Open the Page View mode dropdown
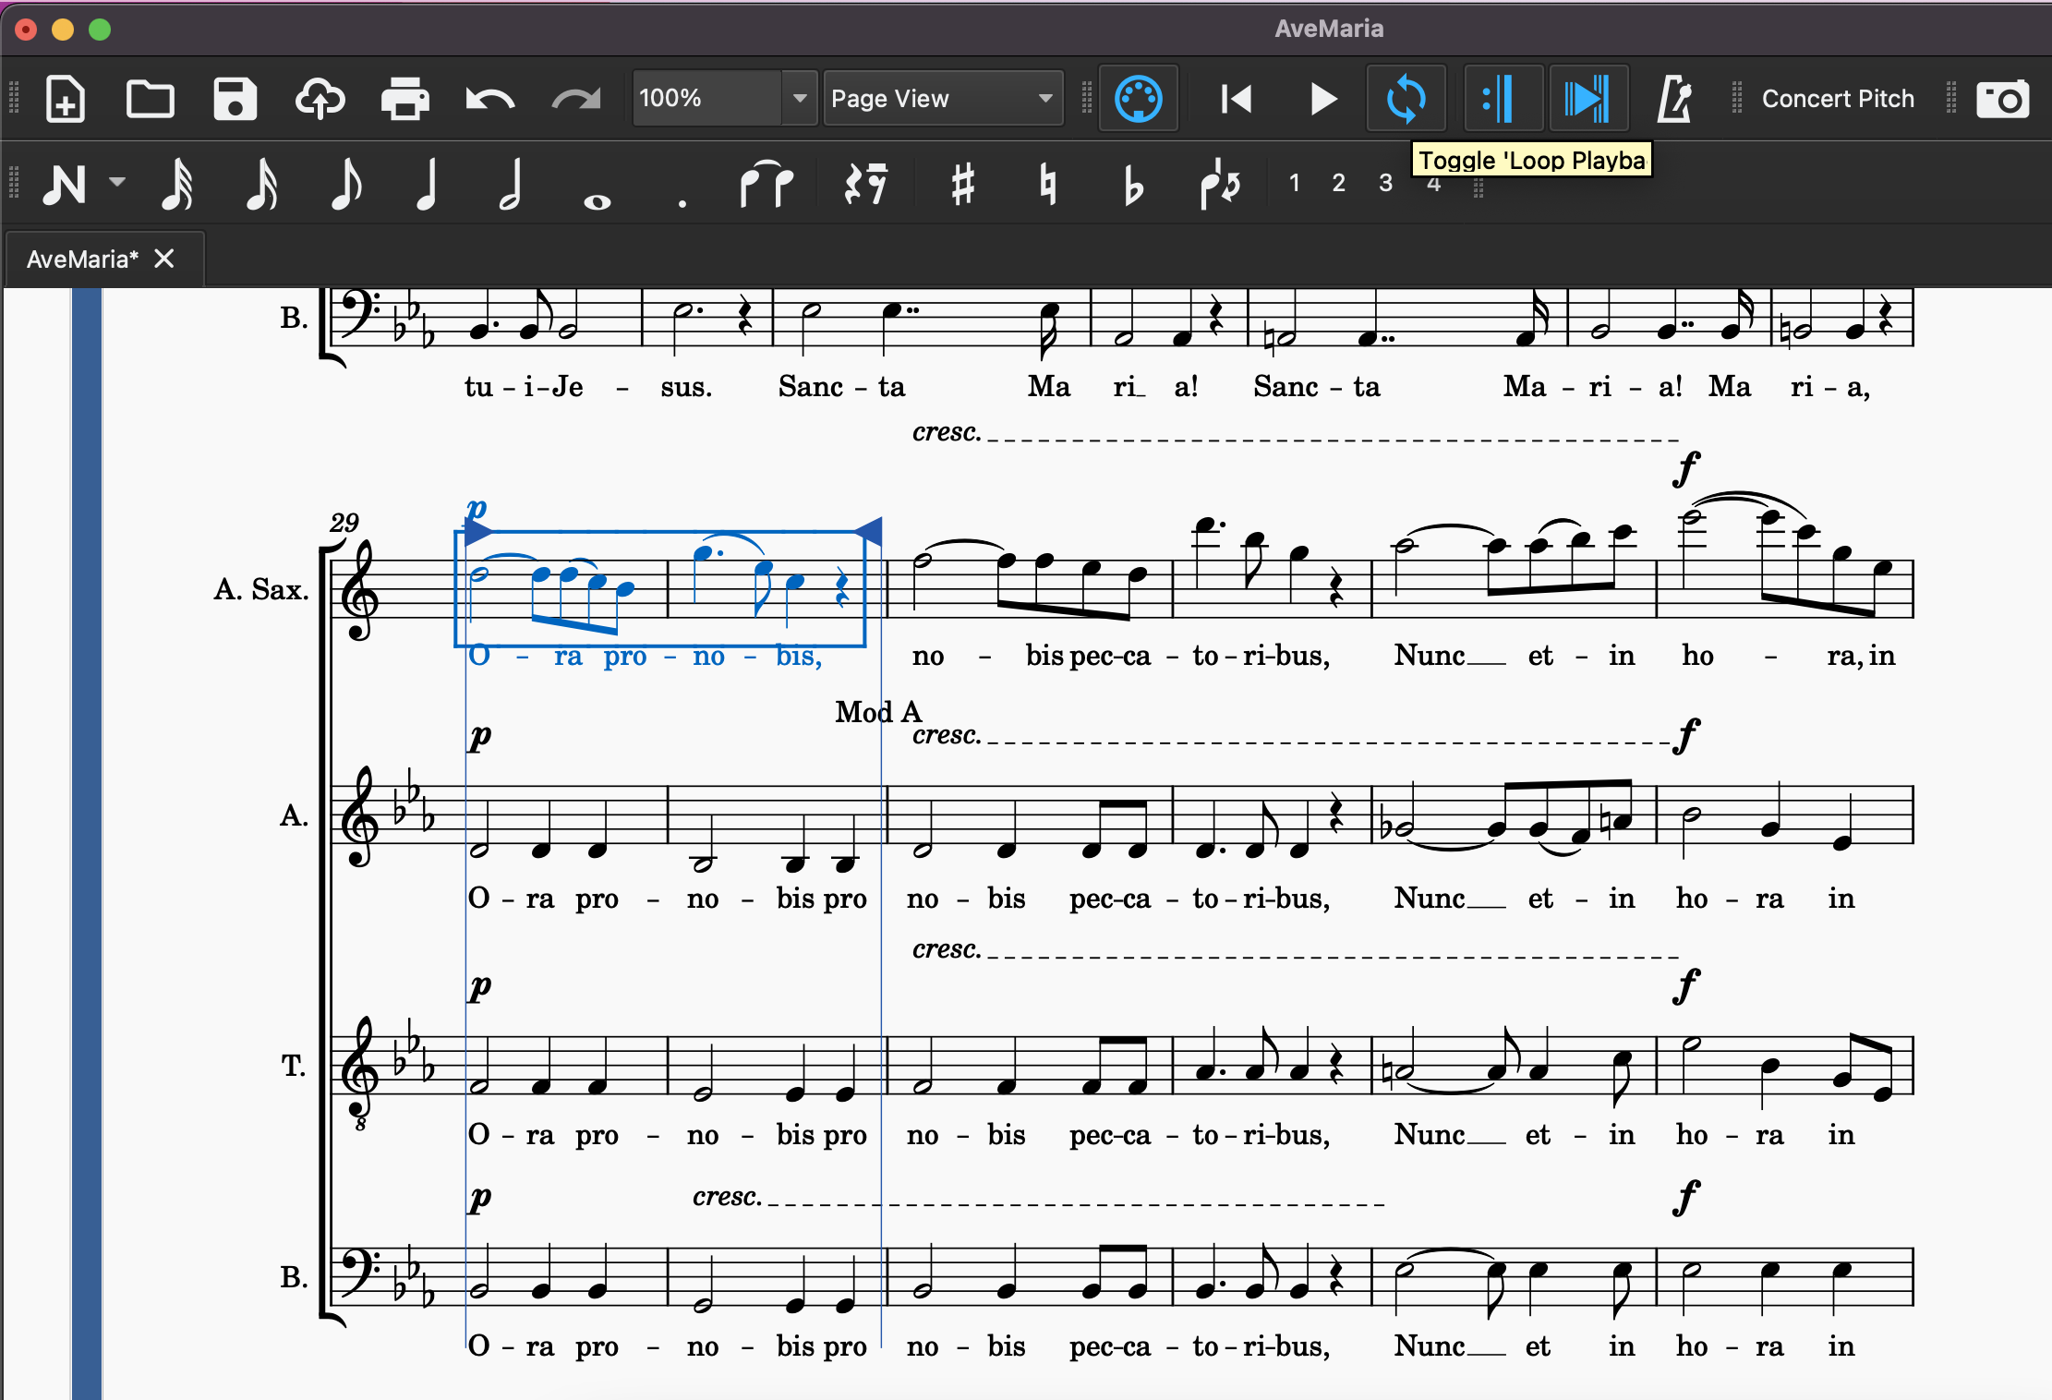 pos(942,99)
